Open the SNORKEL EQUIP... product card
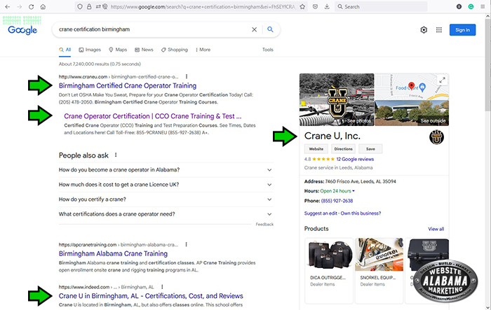Screen dimensions: 491x310 [x=379, y=271]
